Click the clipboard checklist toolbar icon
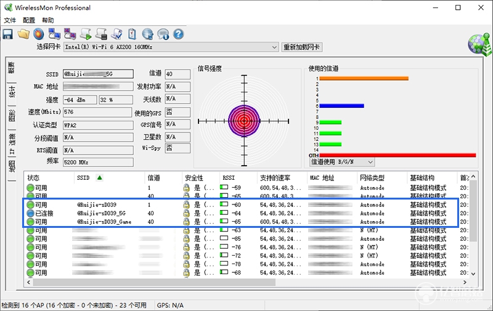Viewport: 493px width, 311px height. tap(132, 34)
